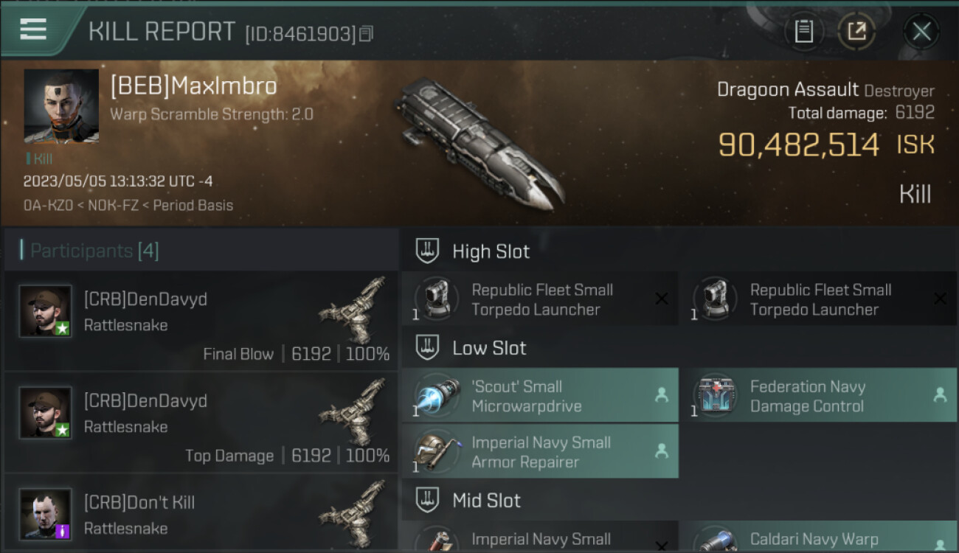Image resolution: width=959 pixels, height=553 pixels.
Task: Select the 'Scout' Small Microwarpdrive module
Action: click(x=539, y=396)
